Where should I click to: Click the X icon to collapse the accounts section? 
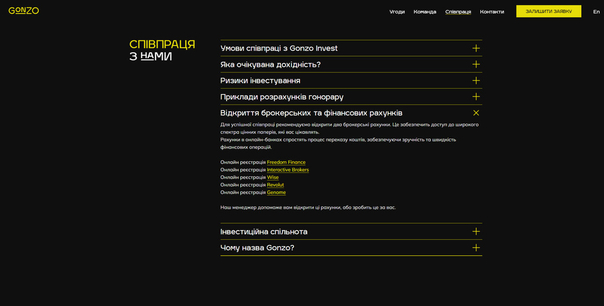(476, 113)
